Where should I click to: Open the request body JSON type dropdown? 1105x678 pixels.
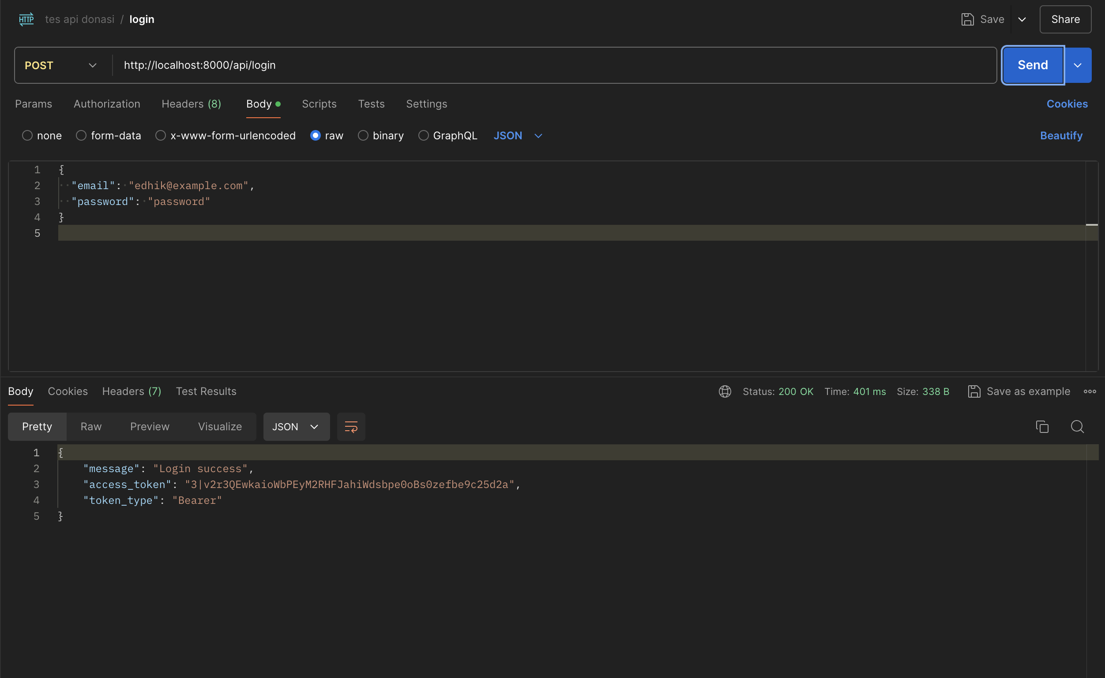pos(518,135)
